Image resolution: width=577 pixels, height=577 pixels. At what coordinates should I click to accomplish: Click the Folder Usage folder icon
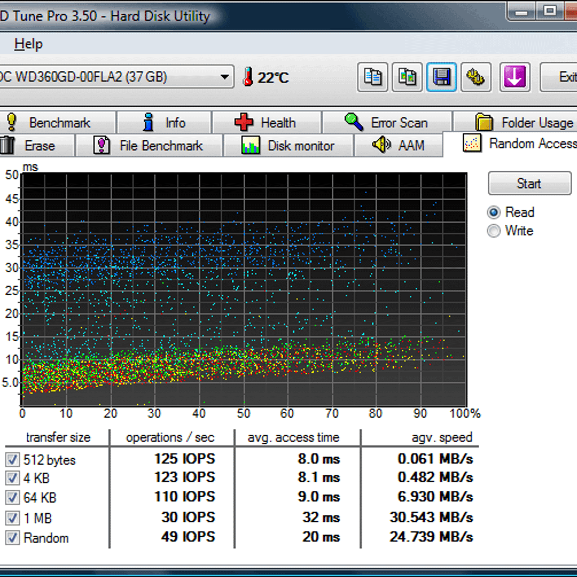pos(484,122)
